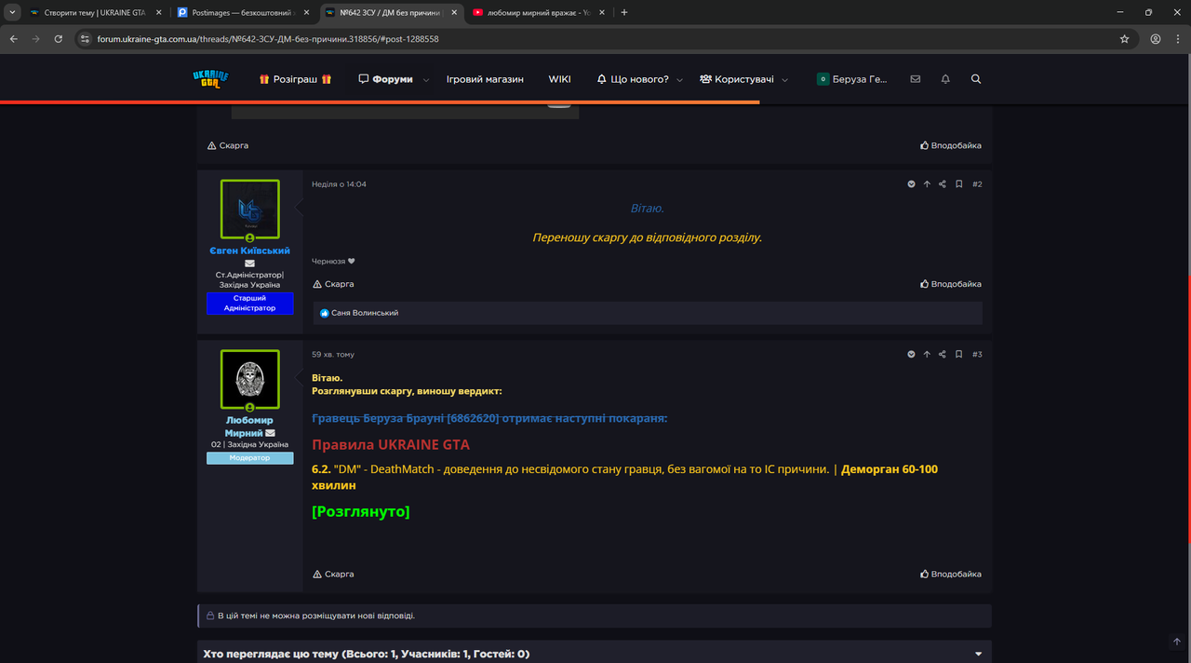This screenshot has width=1191, height=663.
Task: Message Євген Київський via envelope icon
Action: pyautogui.click(x=249, y=264)
